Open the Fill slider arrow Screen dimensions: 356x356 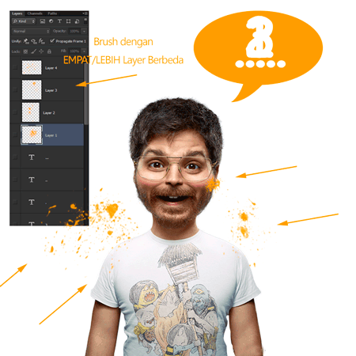click(x=84, y=51)
